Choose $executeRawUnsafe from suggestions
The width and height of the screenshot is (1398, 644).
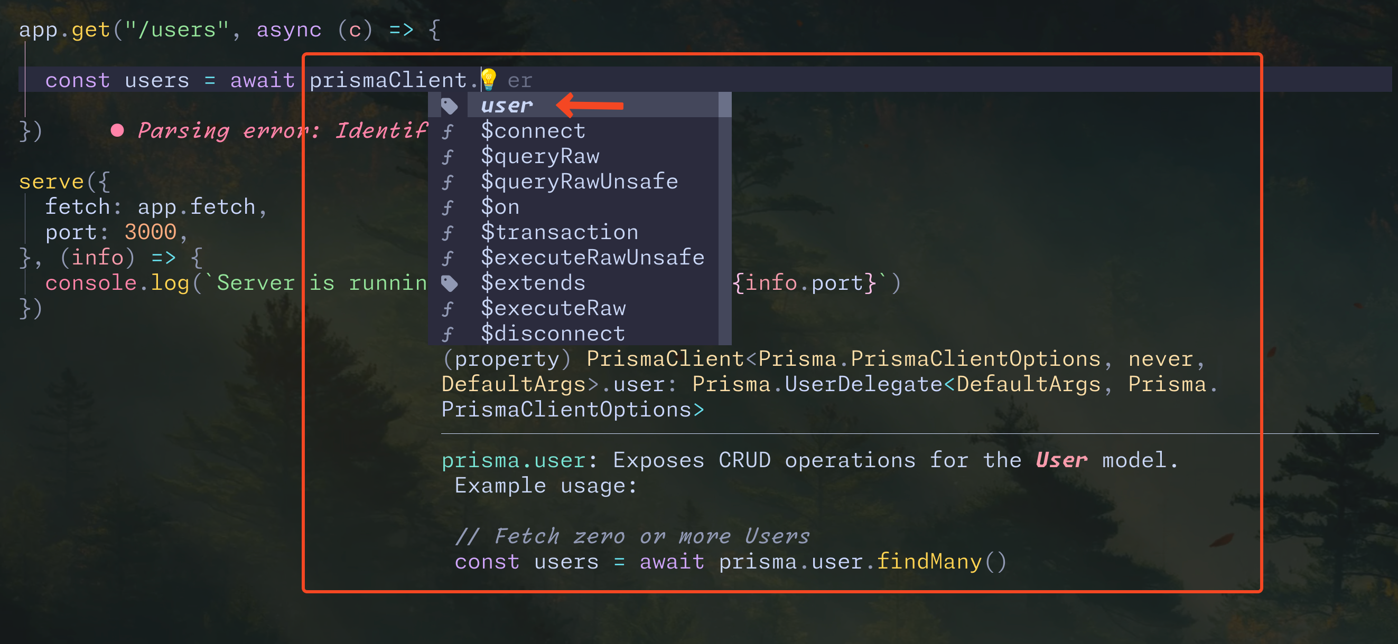pos(593,258)
